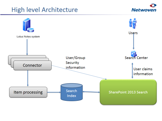162x121 pixels.
Task: Click the Connector box
Action: pyautogui.click(x=32, y=65)
